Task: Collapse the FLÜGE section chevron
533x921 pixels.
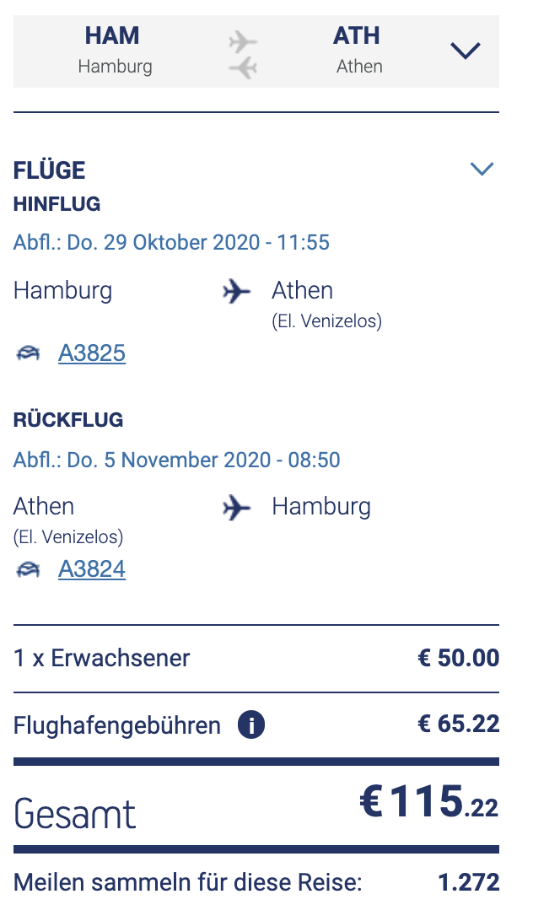Action: coord(482,170)
